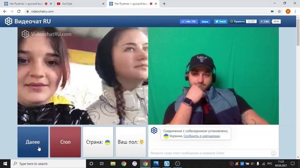Click the camera permission icon in address bar
300x168 pixels.
tap(272, 11)
